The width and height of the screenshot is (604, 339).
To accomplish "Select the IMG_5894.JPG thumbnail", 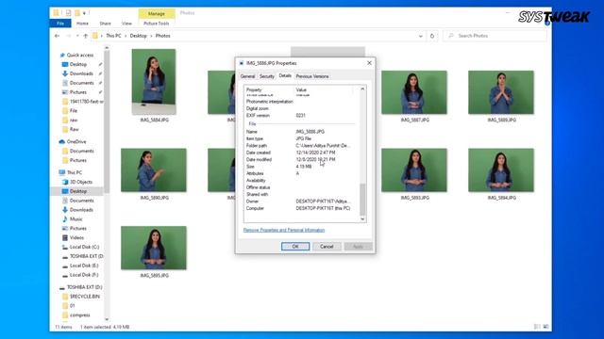I will (501, 169).
